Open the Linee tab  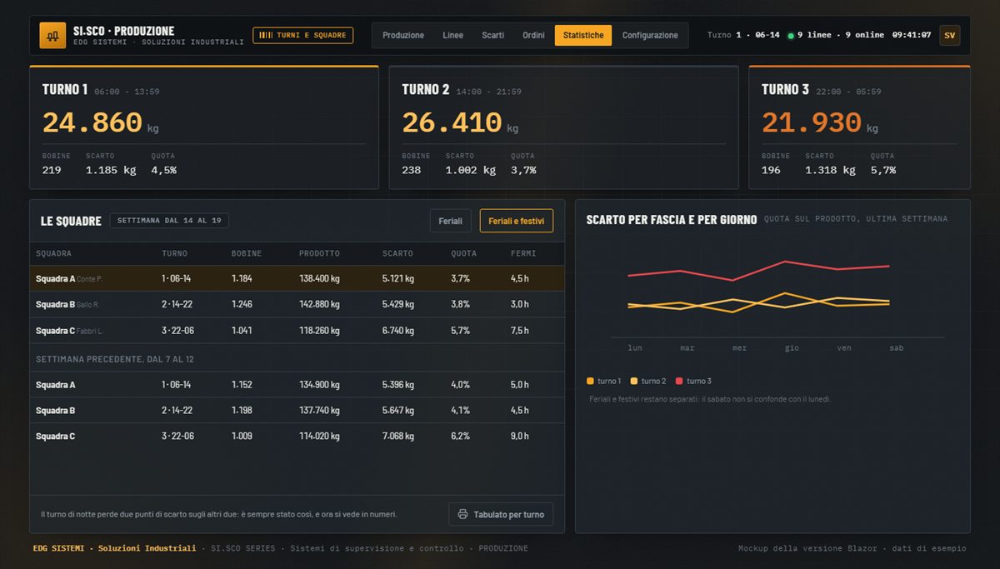453,35
